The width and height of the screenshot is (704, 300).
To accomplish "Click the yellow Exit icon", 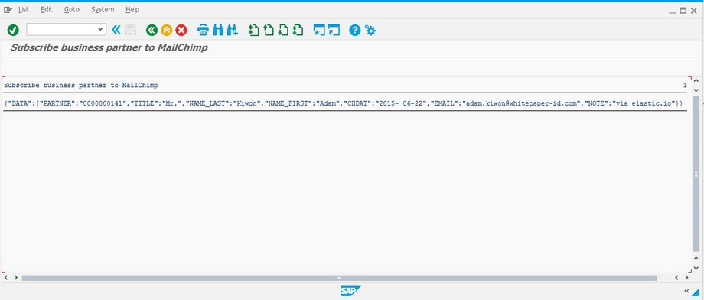I will tap(167, 30).
